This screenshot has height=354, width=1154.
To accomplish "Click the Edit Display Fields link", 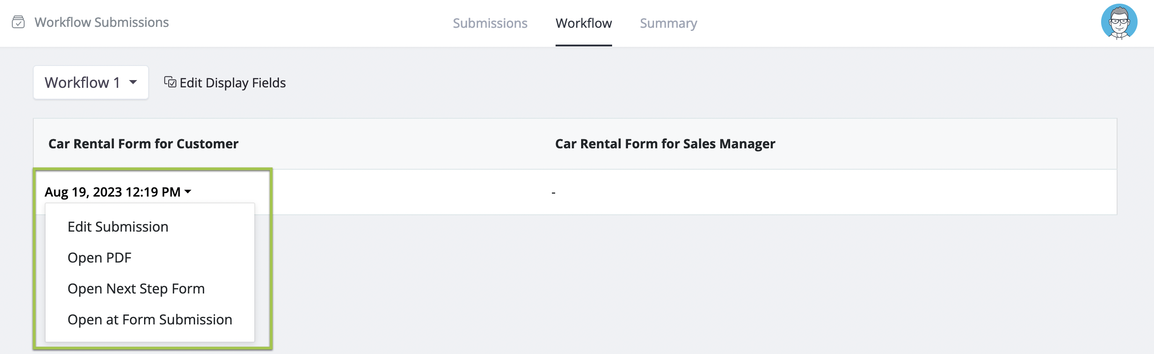I will point(232,83).
